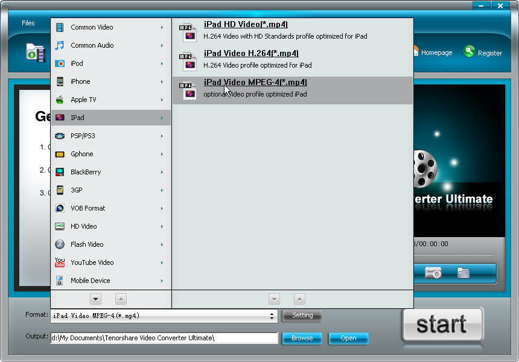The height and width of the screenshot is (362, 519).
Task: Click the Gphone category icon
Action: tap(60, 154)
